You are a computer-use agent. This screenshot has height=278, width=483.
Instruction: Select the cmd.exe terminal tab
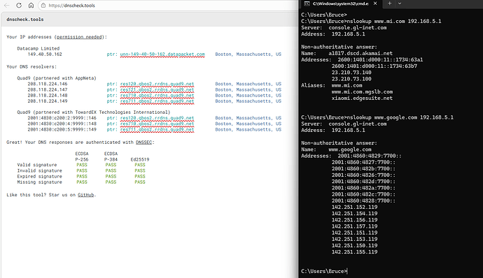340,3
